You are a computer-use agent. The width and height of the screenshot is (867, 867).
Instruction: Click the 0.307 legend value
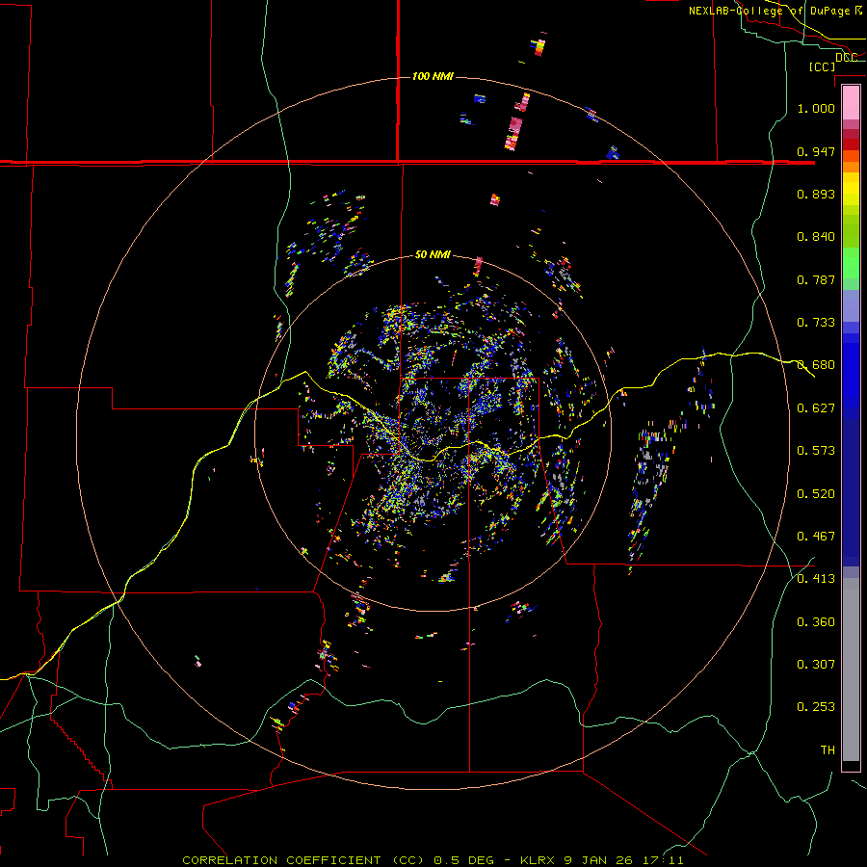(x=816, y=665)
